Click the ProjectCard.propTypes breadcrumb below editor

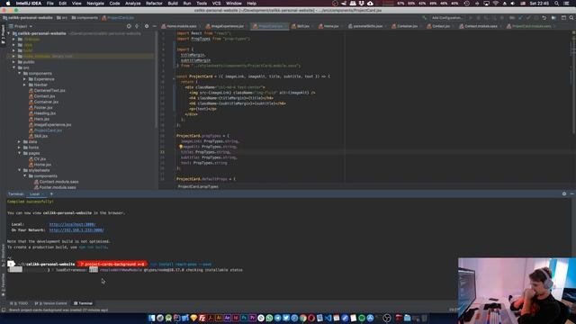(198, 186)
